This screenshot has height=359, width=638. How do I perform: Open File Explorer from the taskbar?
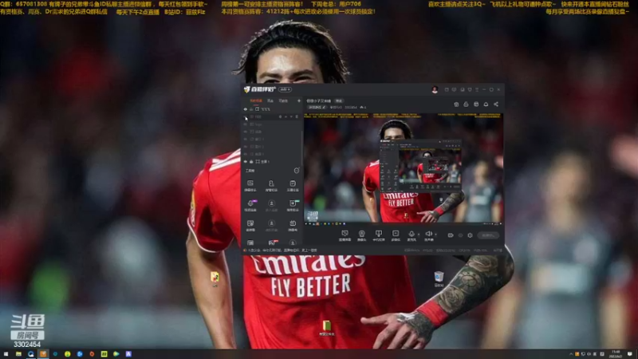pyautogui.click(x=18, y=354)
